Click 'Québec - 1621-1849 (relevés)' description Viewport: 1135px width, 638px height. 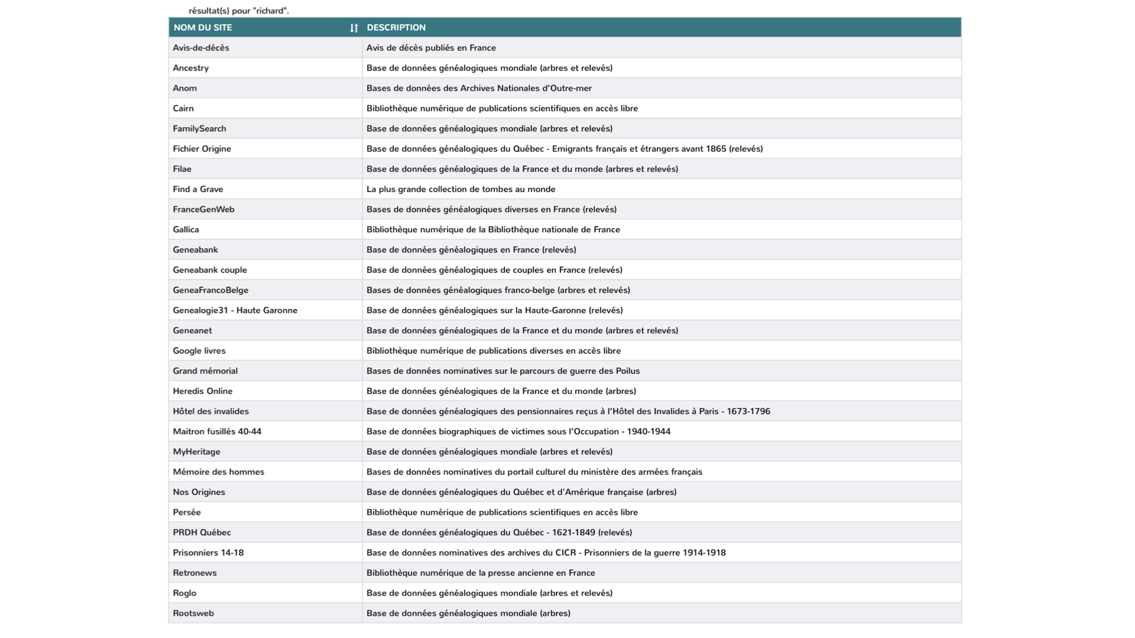[499, 532]
